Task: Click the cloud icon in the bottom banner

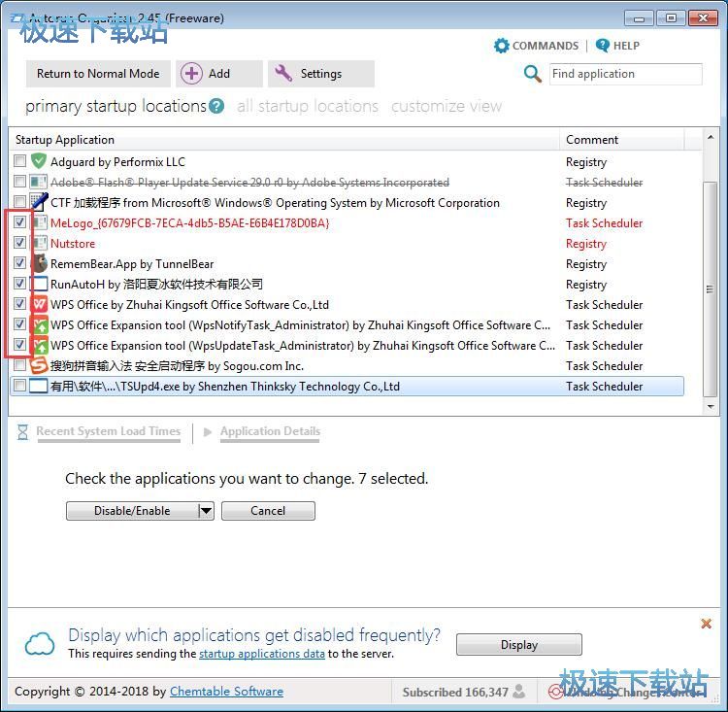Action: tap(40, 645)
